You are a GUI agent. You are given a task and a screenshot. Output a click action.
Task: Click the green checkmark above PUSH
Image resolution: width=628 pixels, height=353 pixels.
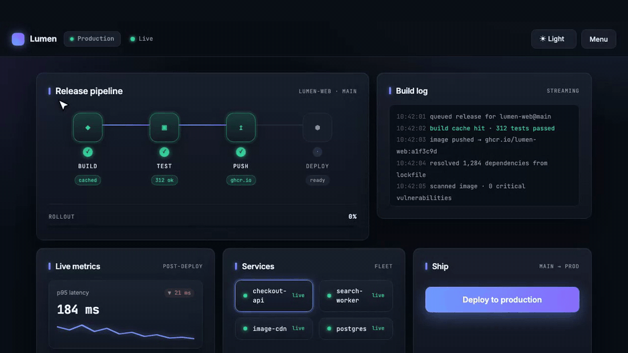click(241, 152)
